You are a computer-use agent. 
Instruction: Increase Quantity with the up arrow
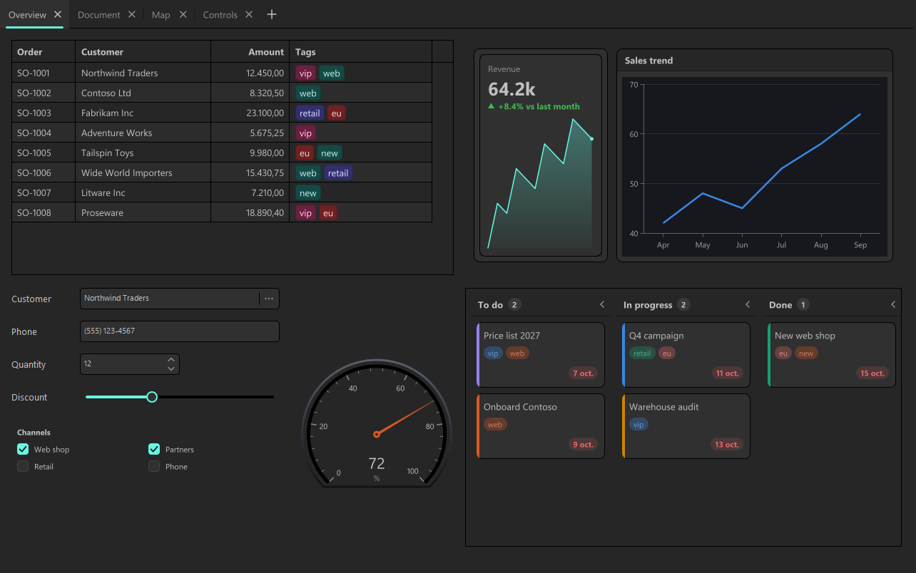point(171,360)
